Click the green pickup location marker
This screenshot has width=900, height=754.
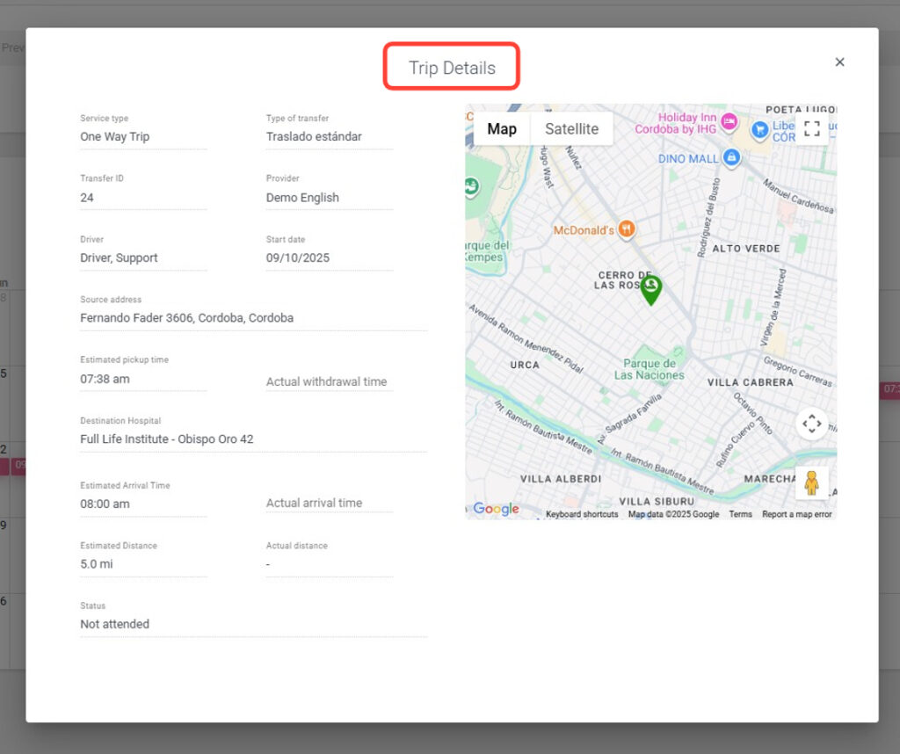pos(650,289)
